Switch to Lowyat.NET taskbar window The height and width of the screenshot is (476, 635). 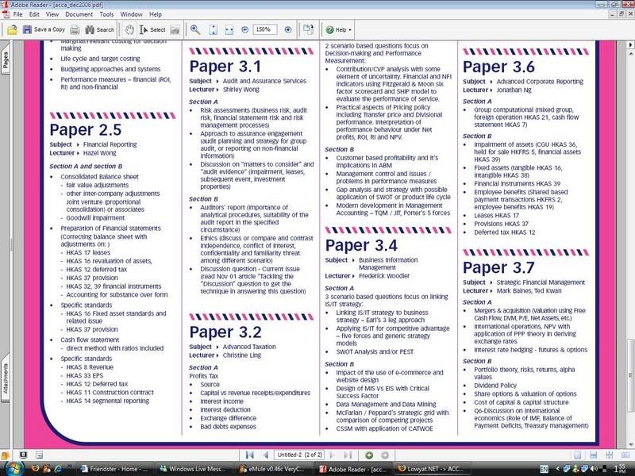(x=431, y=469)
